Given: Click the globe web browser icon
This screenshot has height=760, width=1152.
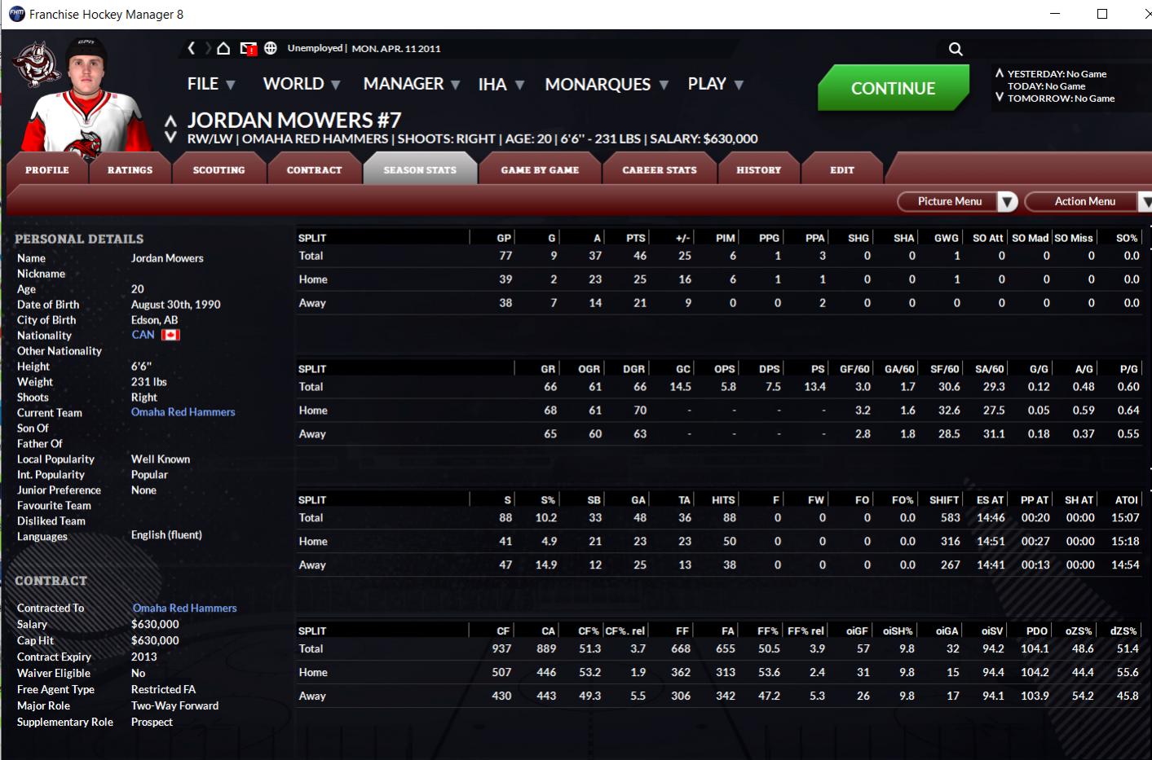Looking at the screenshot, I should pyautogui.click(x=271, y=48).
